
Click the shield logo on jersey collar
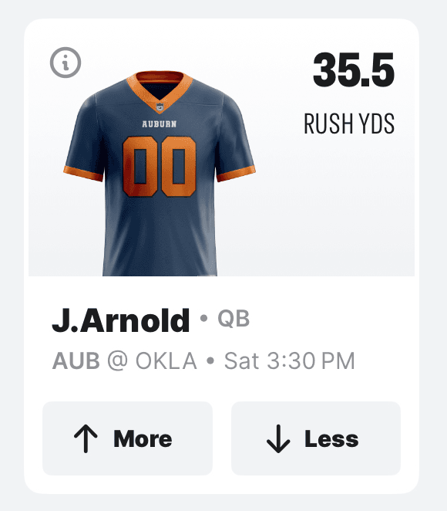160,107
